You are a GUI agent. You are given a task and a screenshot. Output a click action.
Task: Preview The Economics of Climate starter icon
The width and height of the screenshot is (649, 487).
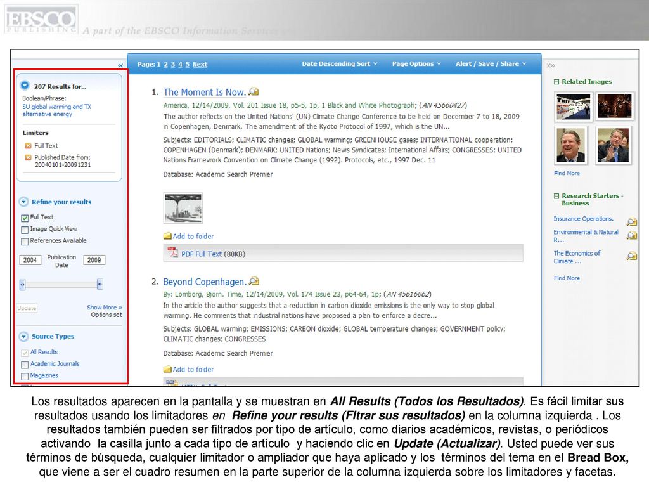(632, 256)
